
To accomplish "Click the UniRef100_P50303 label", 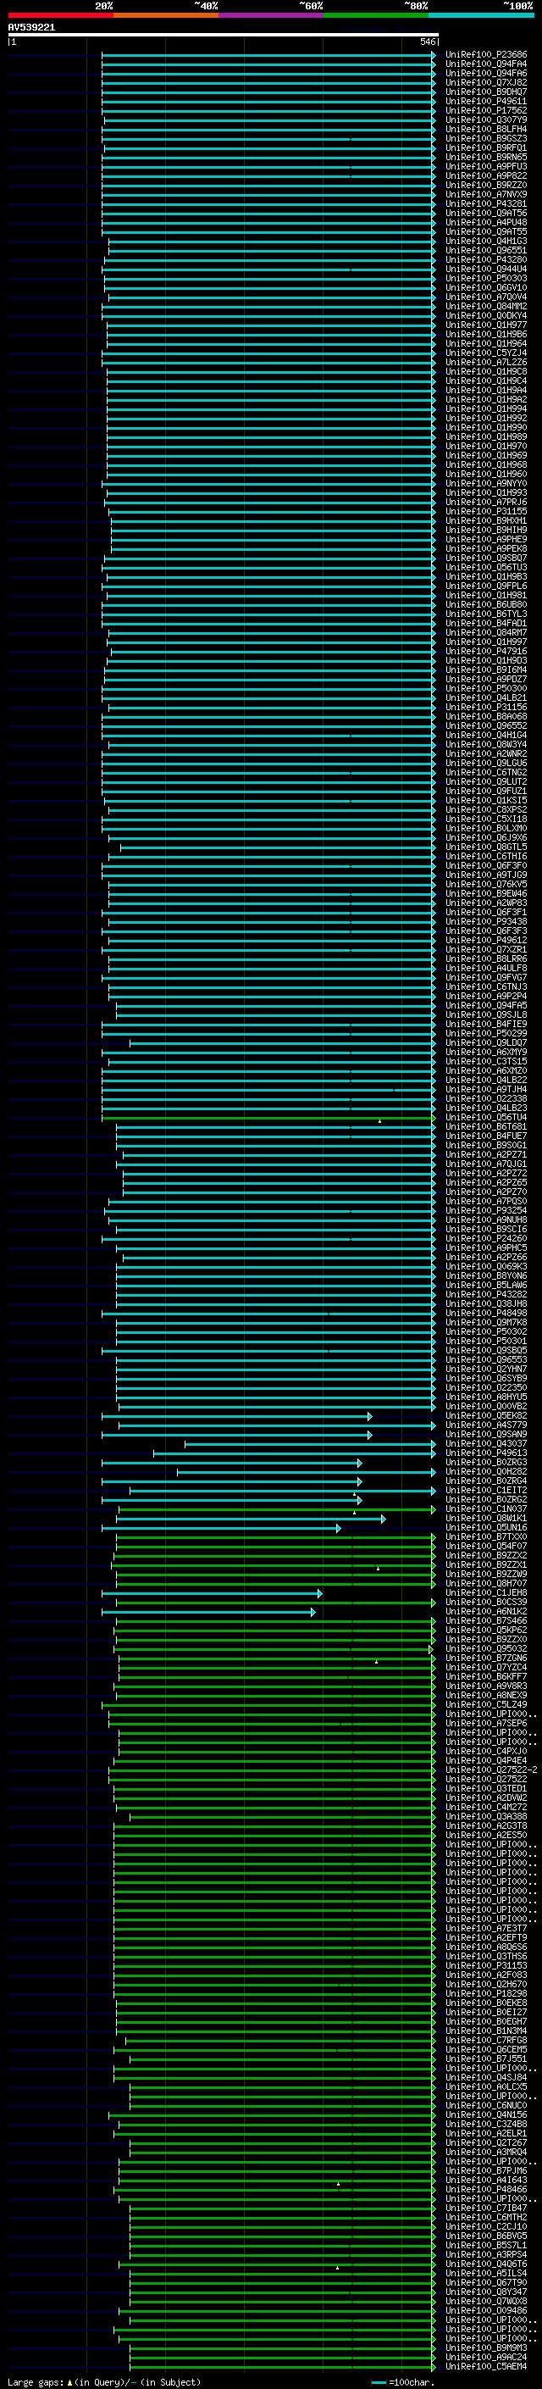I will 486,278.
